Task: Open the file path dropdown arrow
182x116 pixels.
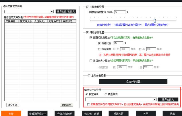Action: tap(52, 12)
